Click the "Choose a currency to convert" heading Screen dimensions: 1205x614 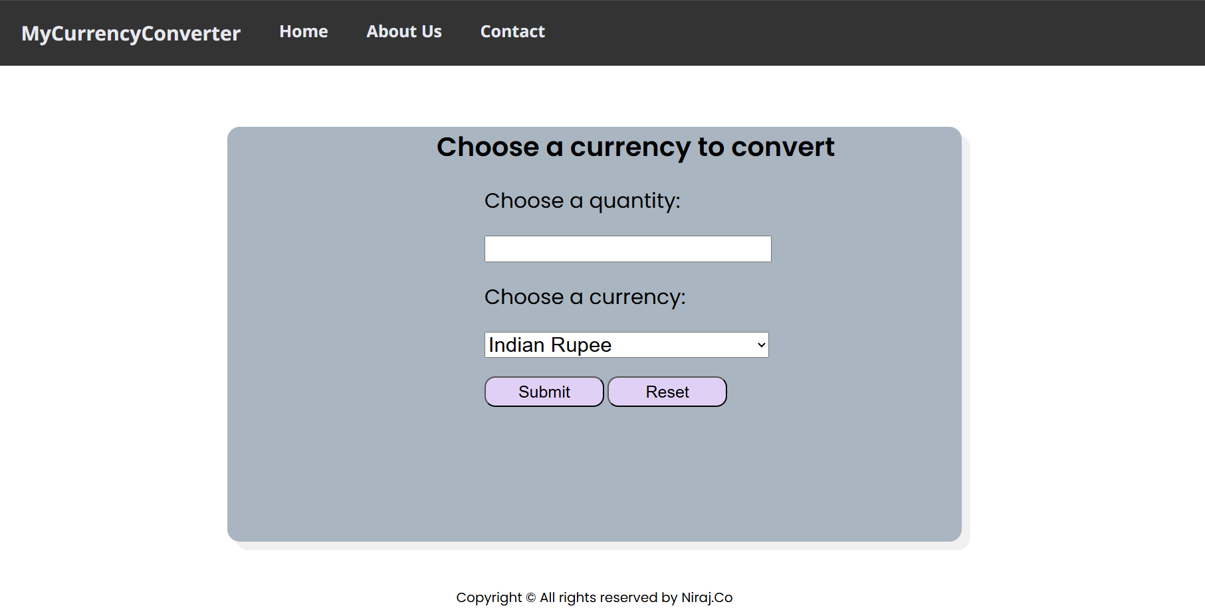[x=635, y=147]
